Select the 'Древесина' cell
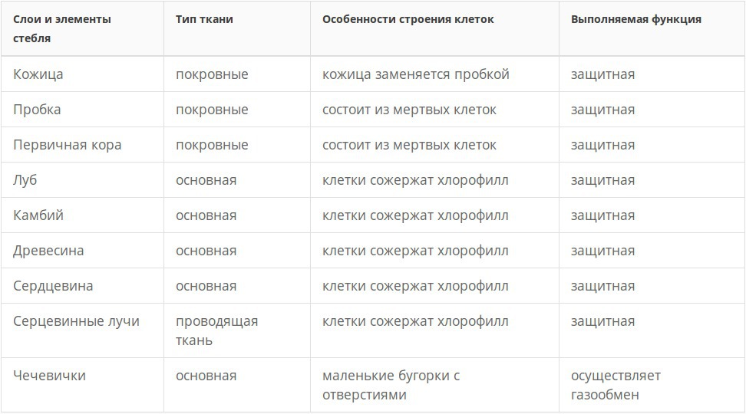Image resolution: width=746 pixels, height=414 pixels. pyautogui.click(x=48, y=251)
